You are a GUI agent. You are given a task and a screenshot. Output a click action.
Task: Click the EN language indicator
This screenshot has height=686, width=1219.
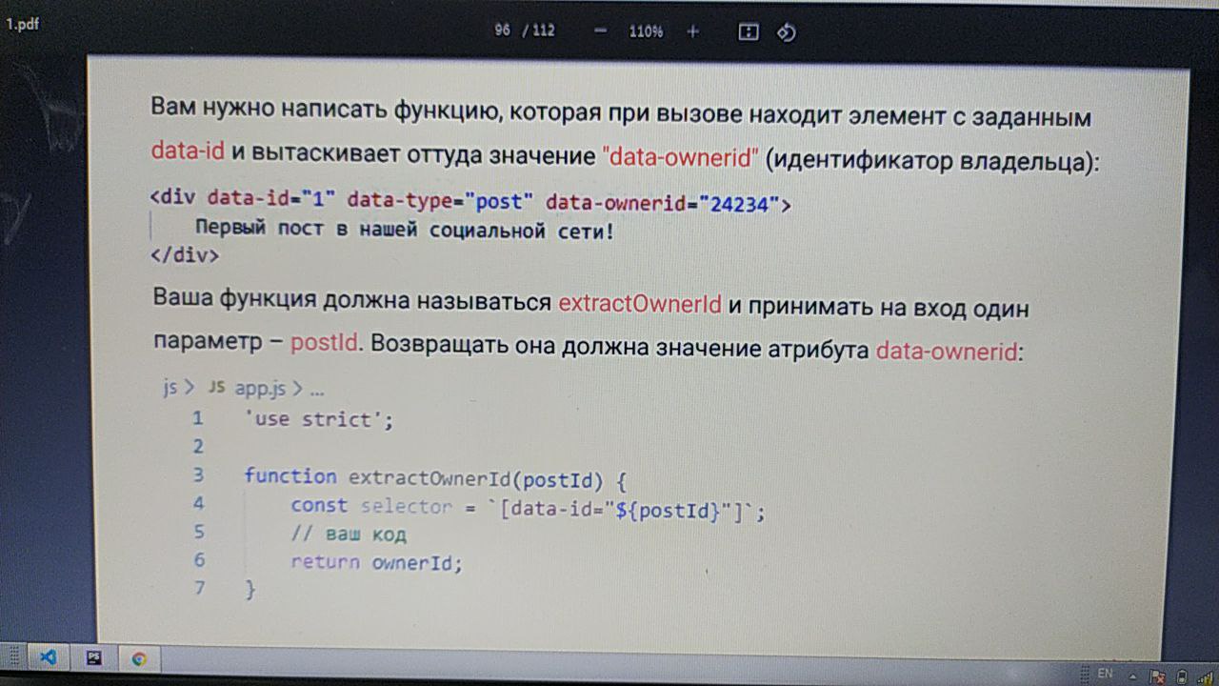tap(1105, 674)
